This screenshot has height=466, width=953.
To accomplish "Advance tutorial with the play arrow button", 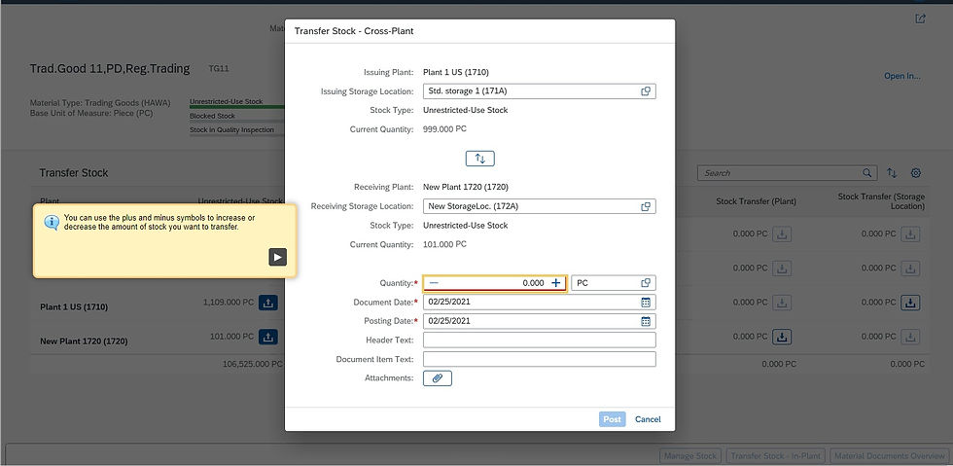I will pos(278,257).
